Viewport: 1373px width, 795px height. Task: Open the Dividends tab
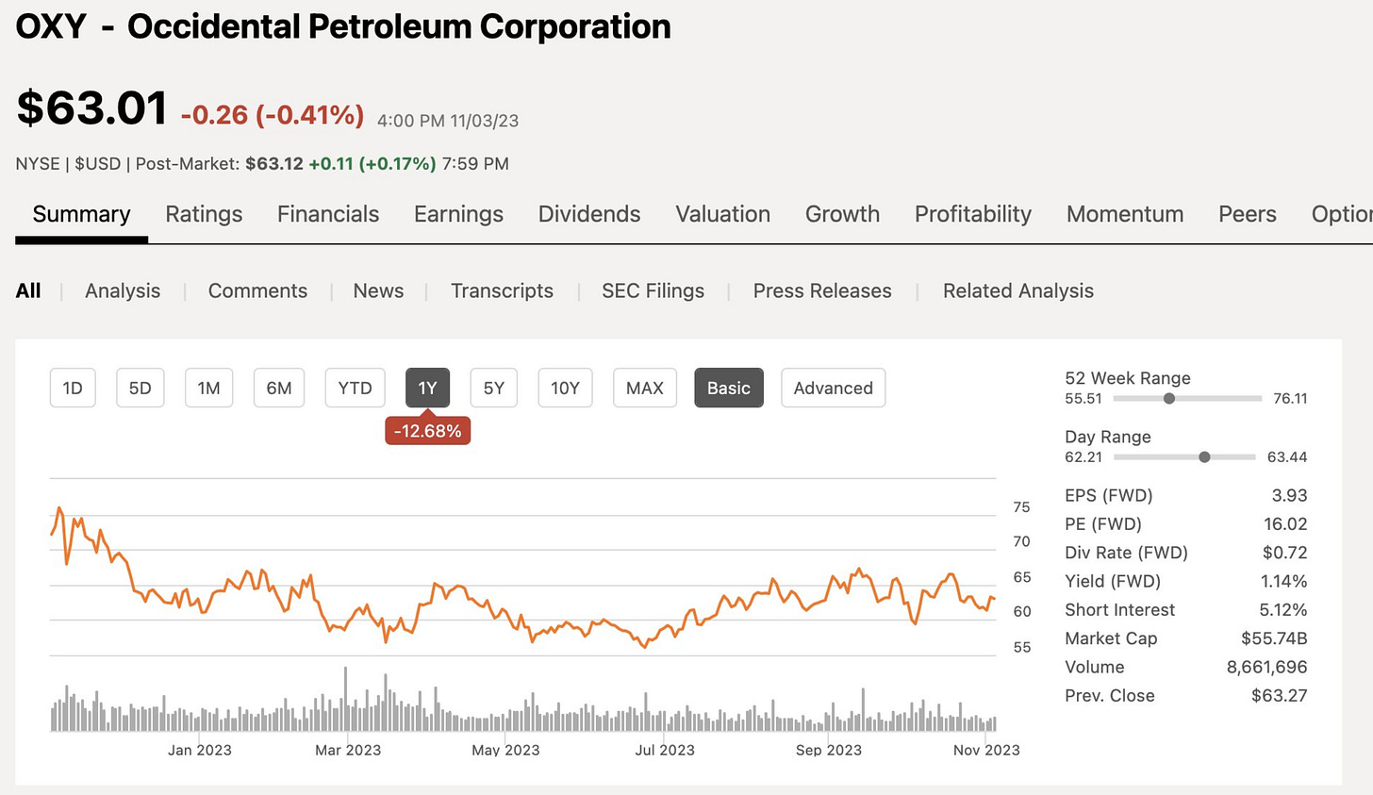[x=589, y=214]
